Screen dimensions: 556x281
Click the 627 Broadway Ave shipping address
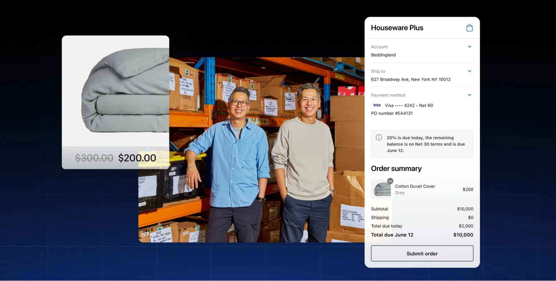(x=411, y=79)
